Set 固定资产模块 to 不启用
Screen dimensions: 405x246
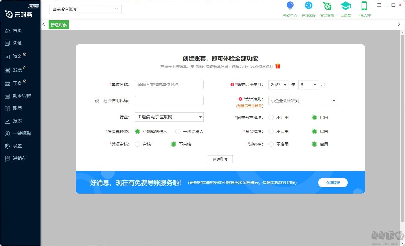[271, 118]
